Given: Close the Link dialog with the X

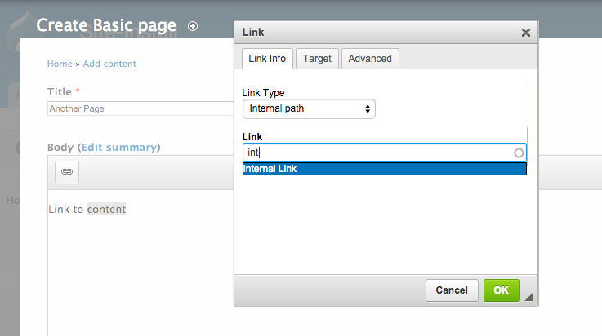Looking at the screenshot, I should (525, 33).
